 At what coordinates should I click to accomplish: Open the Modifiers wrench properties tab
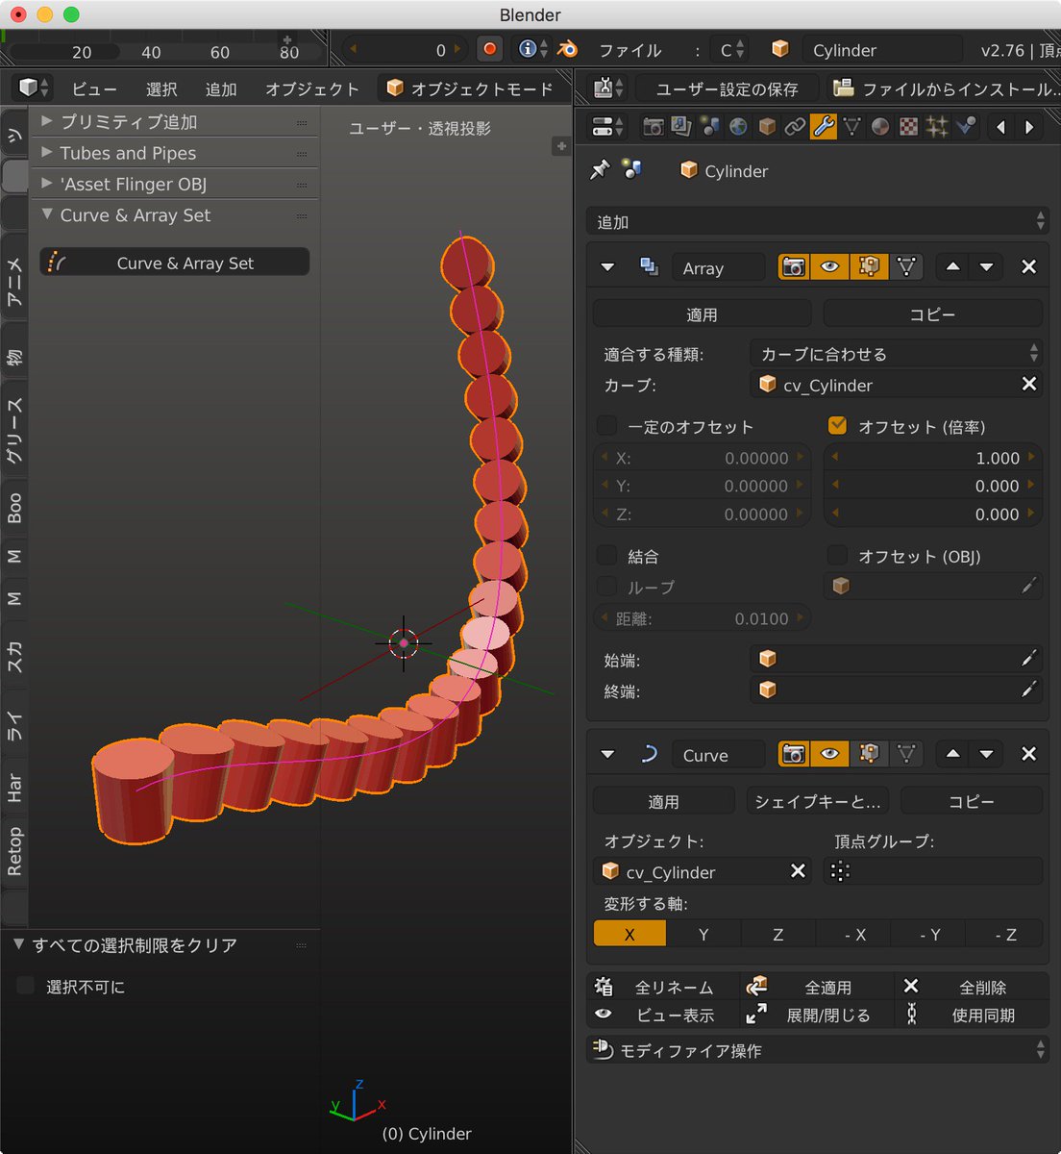(x=824, y=126)
